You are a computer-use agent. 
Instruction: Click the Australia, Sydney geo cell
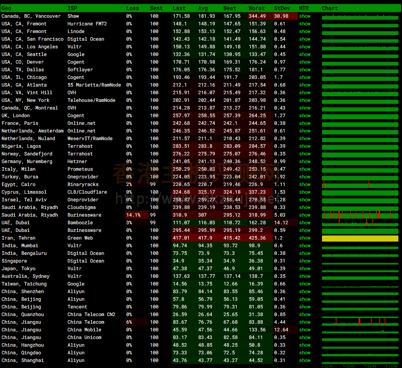click(26, 276)
